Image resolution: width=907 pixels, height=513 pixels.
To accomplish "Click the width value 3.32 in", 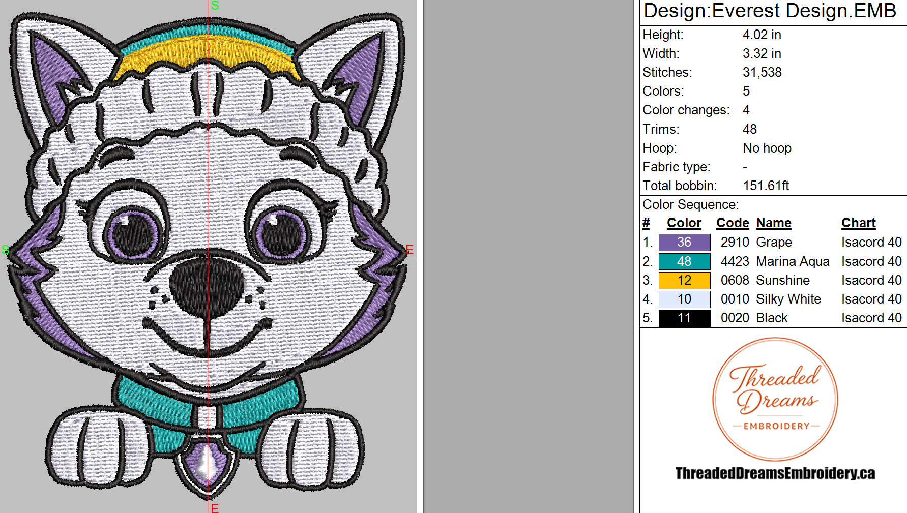I will coord(762,53).
